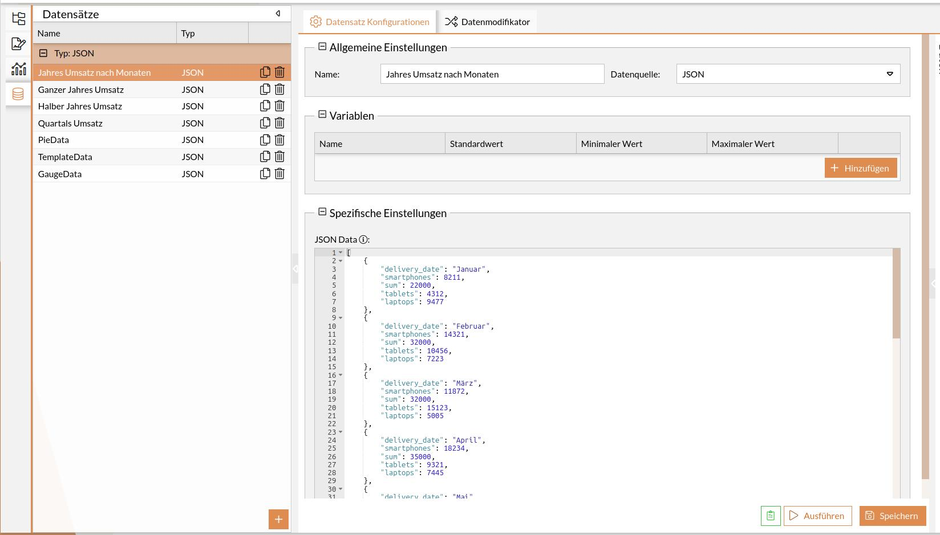
Task: Switch to the Datenmodifikator tab
Action: [487, 22]
